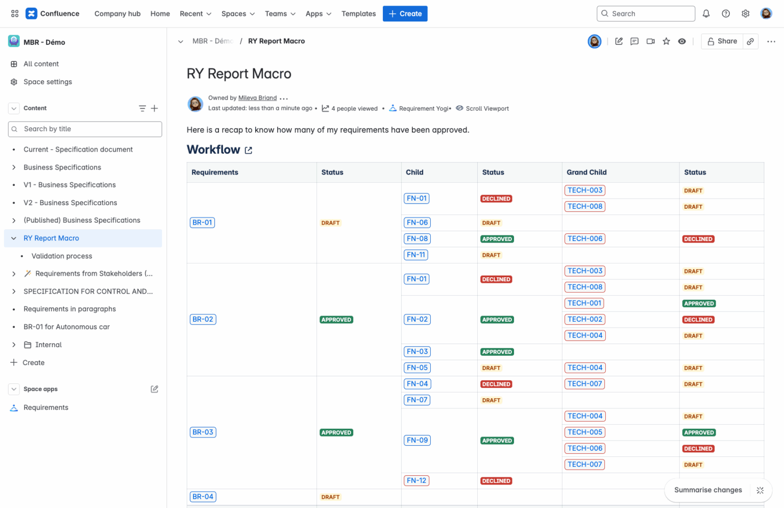The height and width of the screenshot is (508, 784).
Task: Share the page using the Share button
Action: [x=722, y=41]
